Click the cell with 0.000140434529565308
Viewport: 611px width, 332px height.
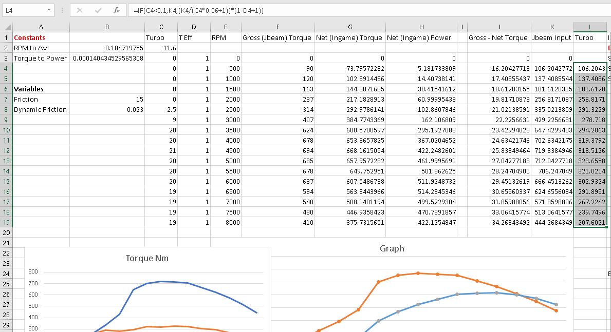tap(107, 58)
